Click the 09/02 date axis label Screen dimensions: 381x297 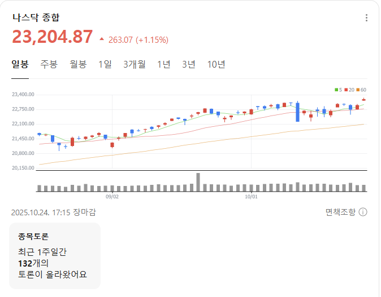(112, 197)
